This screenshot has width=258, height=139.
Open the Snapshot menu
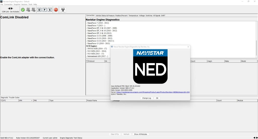[17, 5]
